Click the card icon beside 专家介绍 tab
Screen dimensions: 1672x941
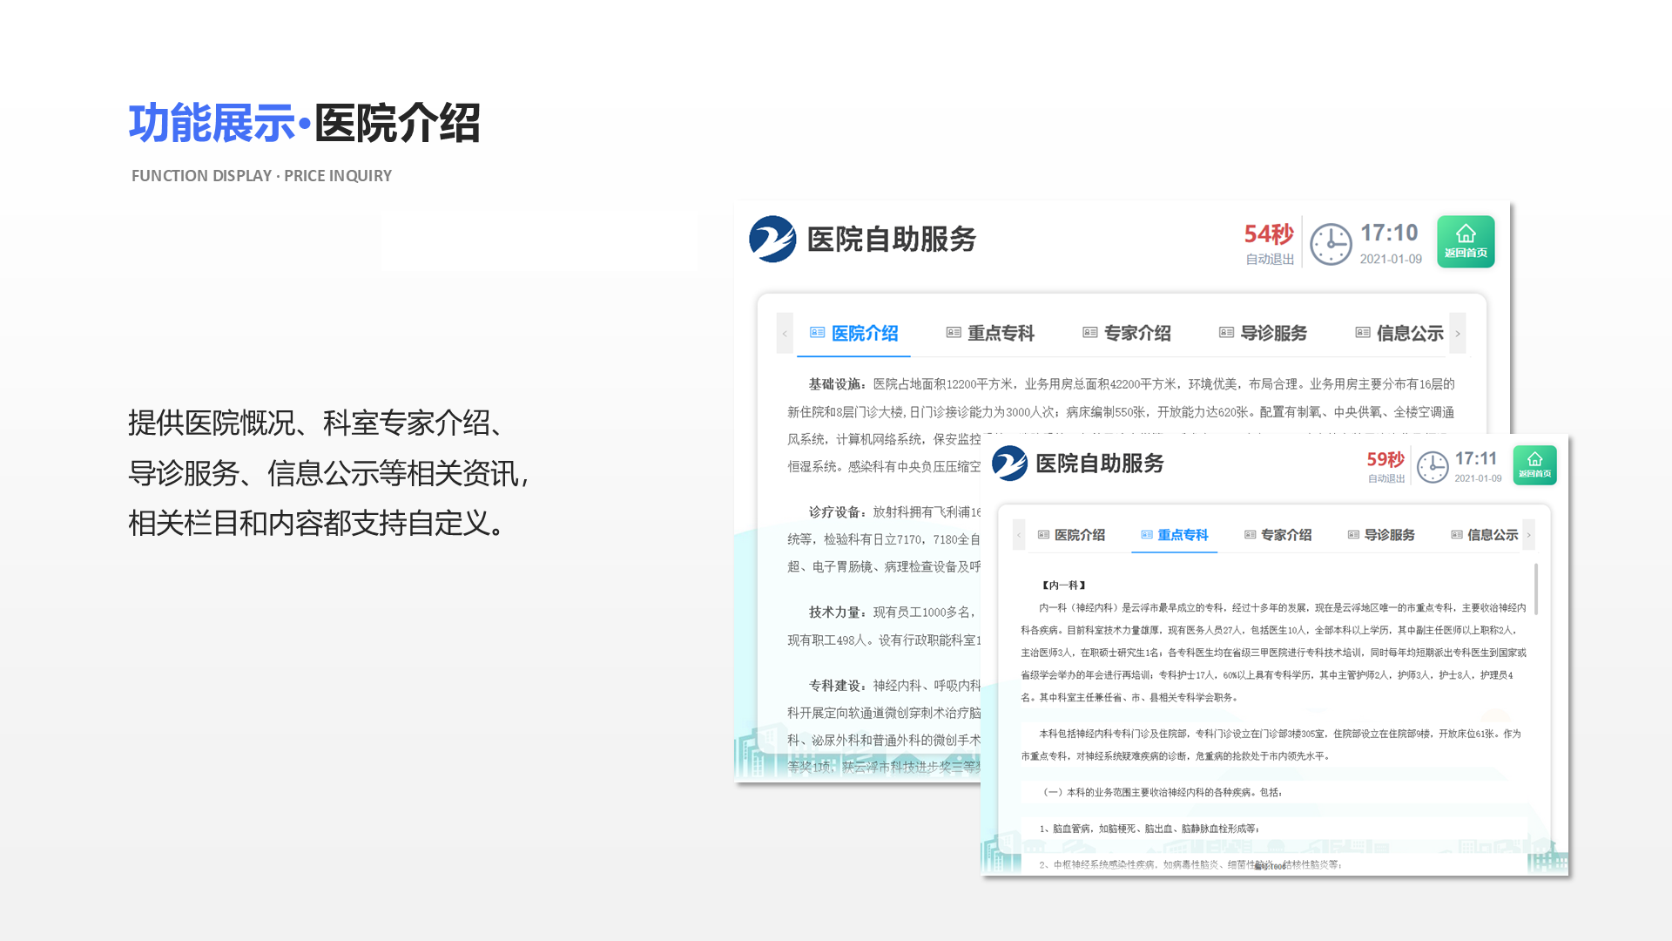1089,333
